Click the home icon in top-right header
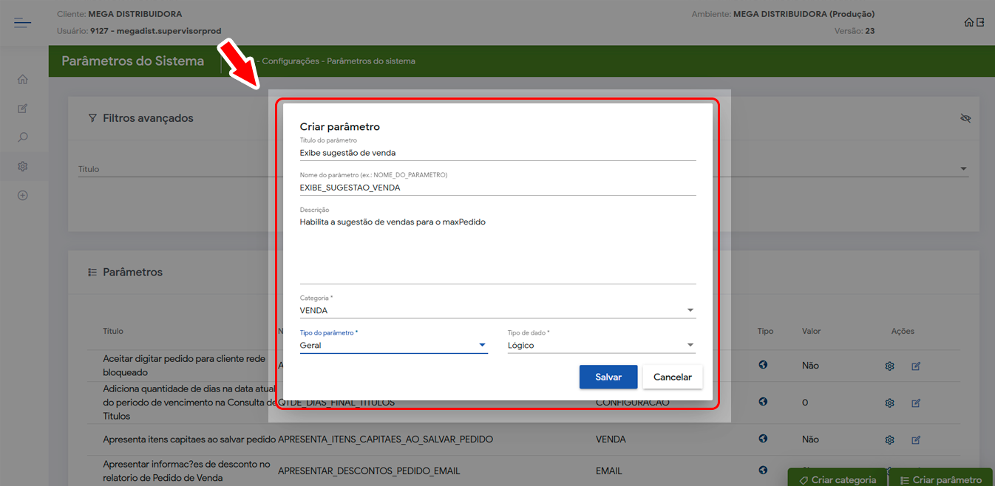Screen dimensions: 995x486 tap(968, 22)
